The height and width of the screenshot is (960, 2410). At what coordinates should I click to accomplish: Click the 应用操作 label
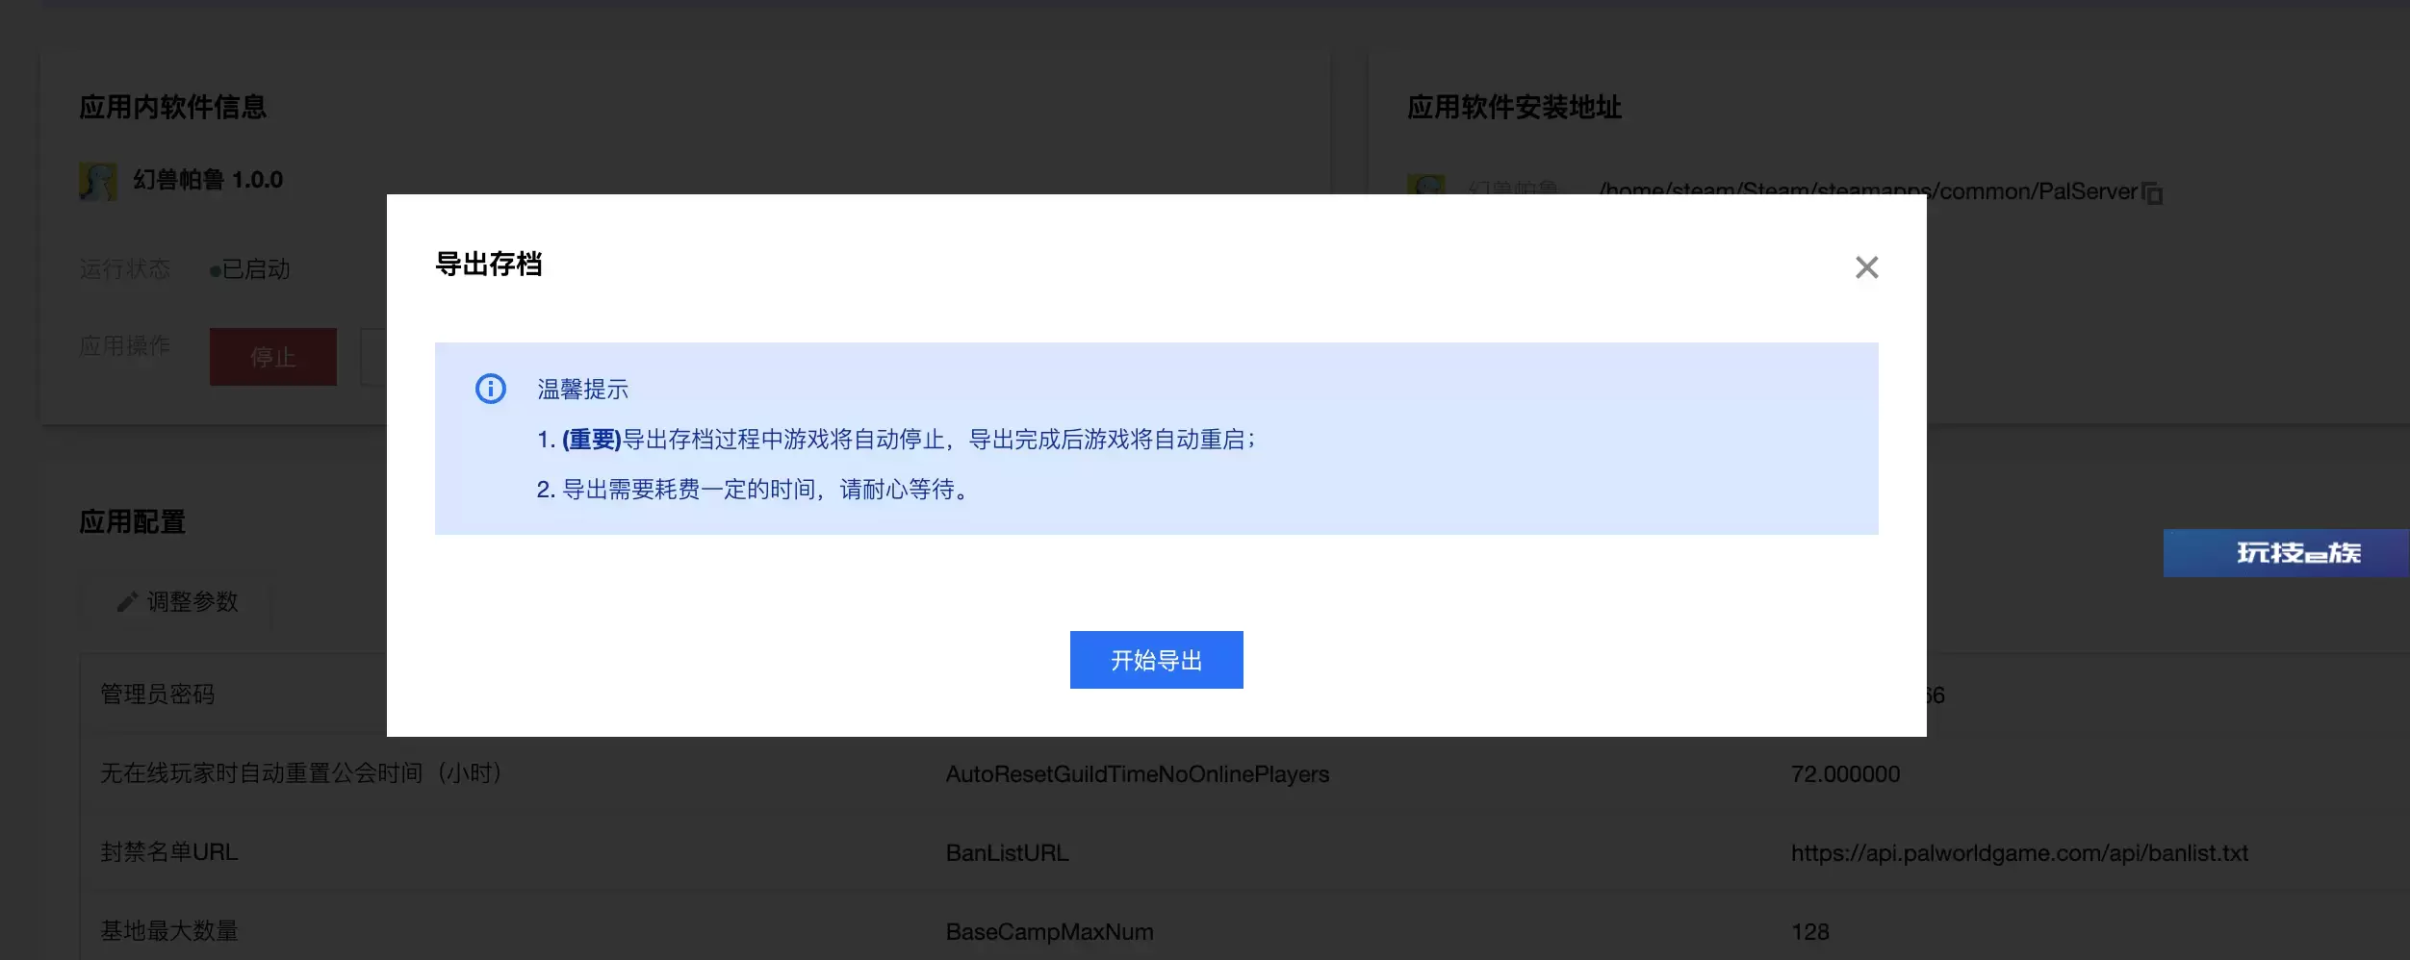pos(125,346)
